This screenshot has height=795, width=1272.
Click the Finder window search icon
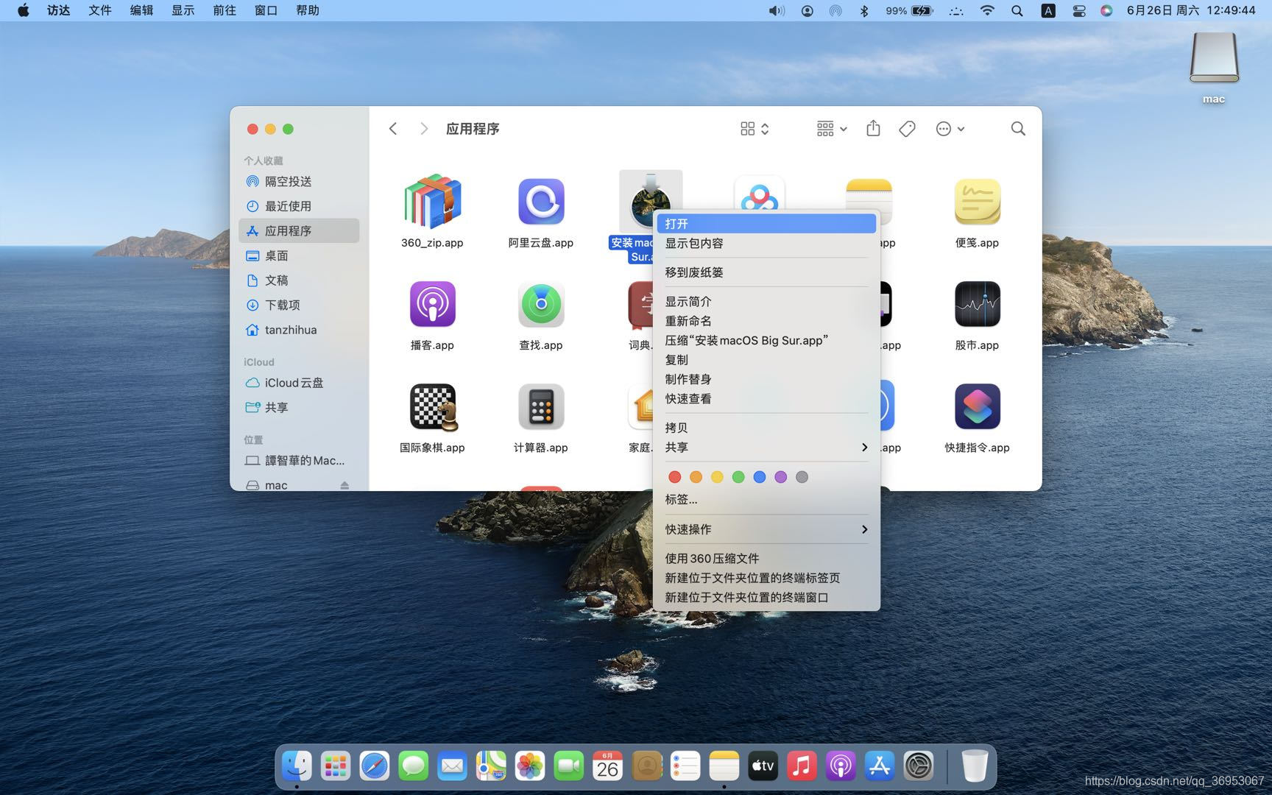(1018, 129)
